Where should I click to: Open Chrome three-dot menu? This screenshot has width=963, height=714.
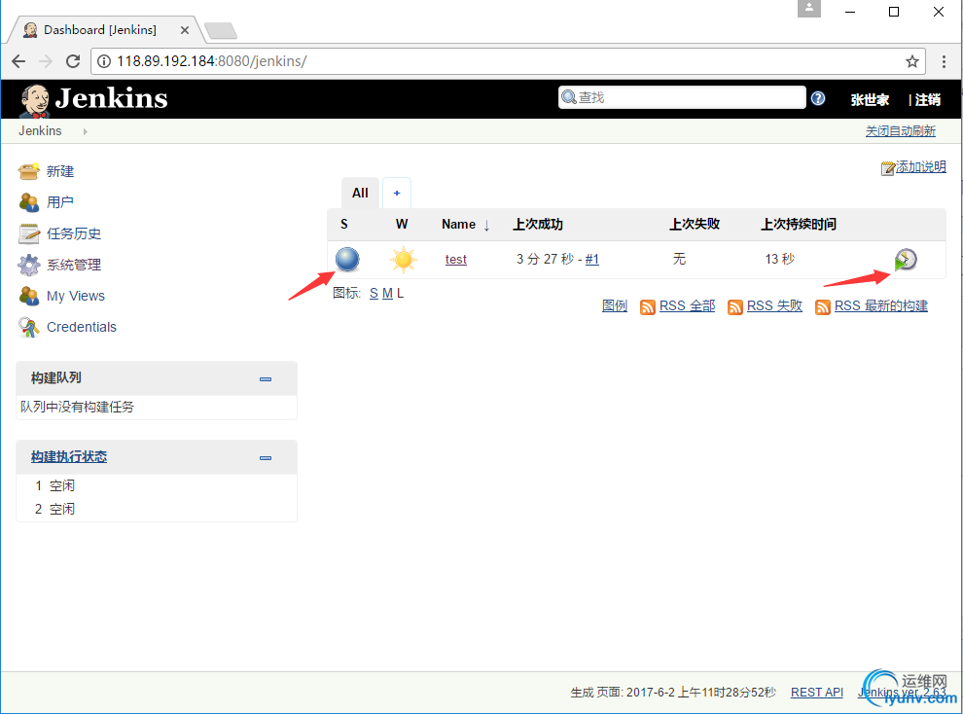944,61
